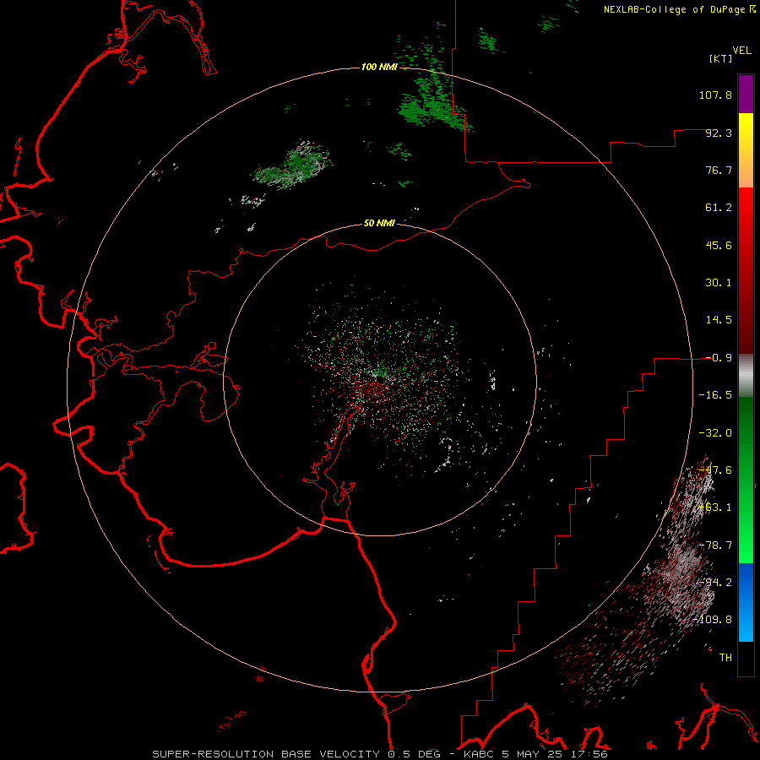
Task: Click the 76.7 velocity scale value
Action: click(x=719, y=170)
